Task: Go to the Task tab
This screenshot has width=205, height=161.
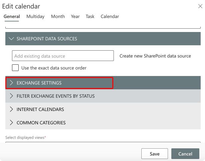Action: (x=90, y=16)
